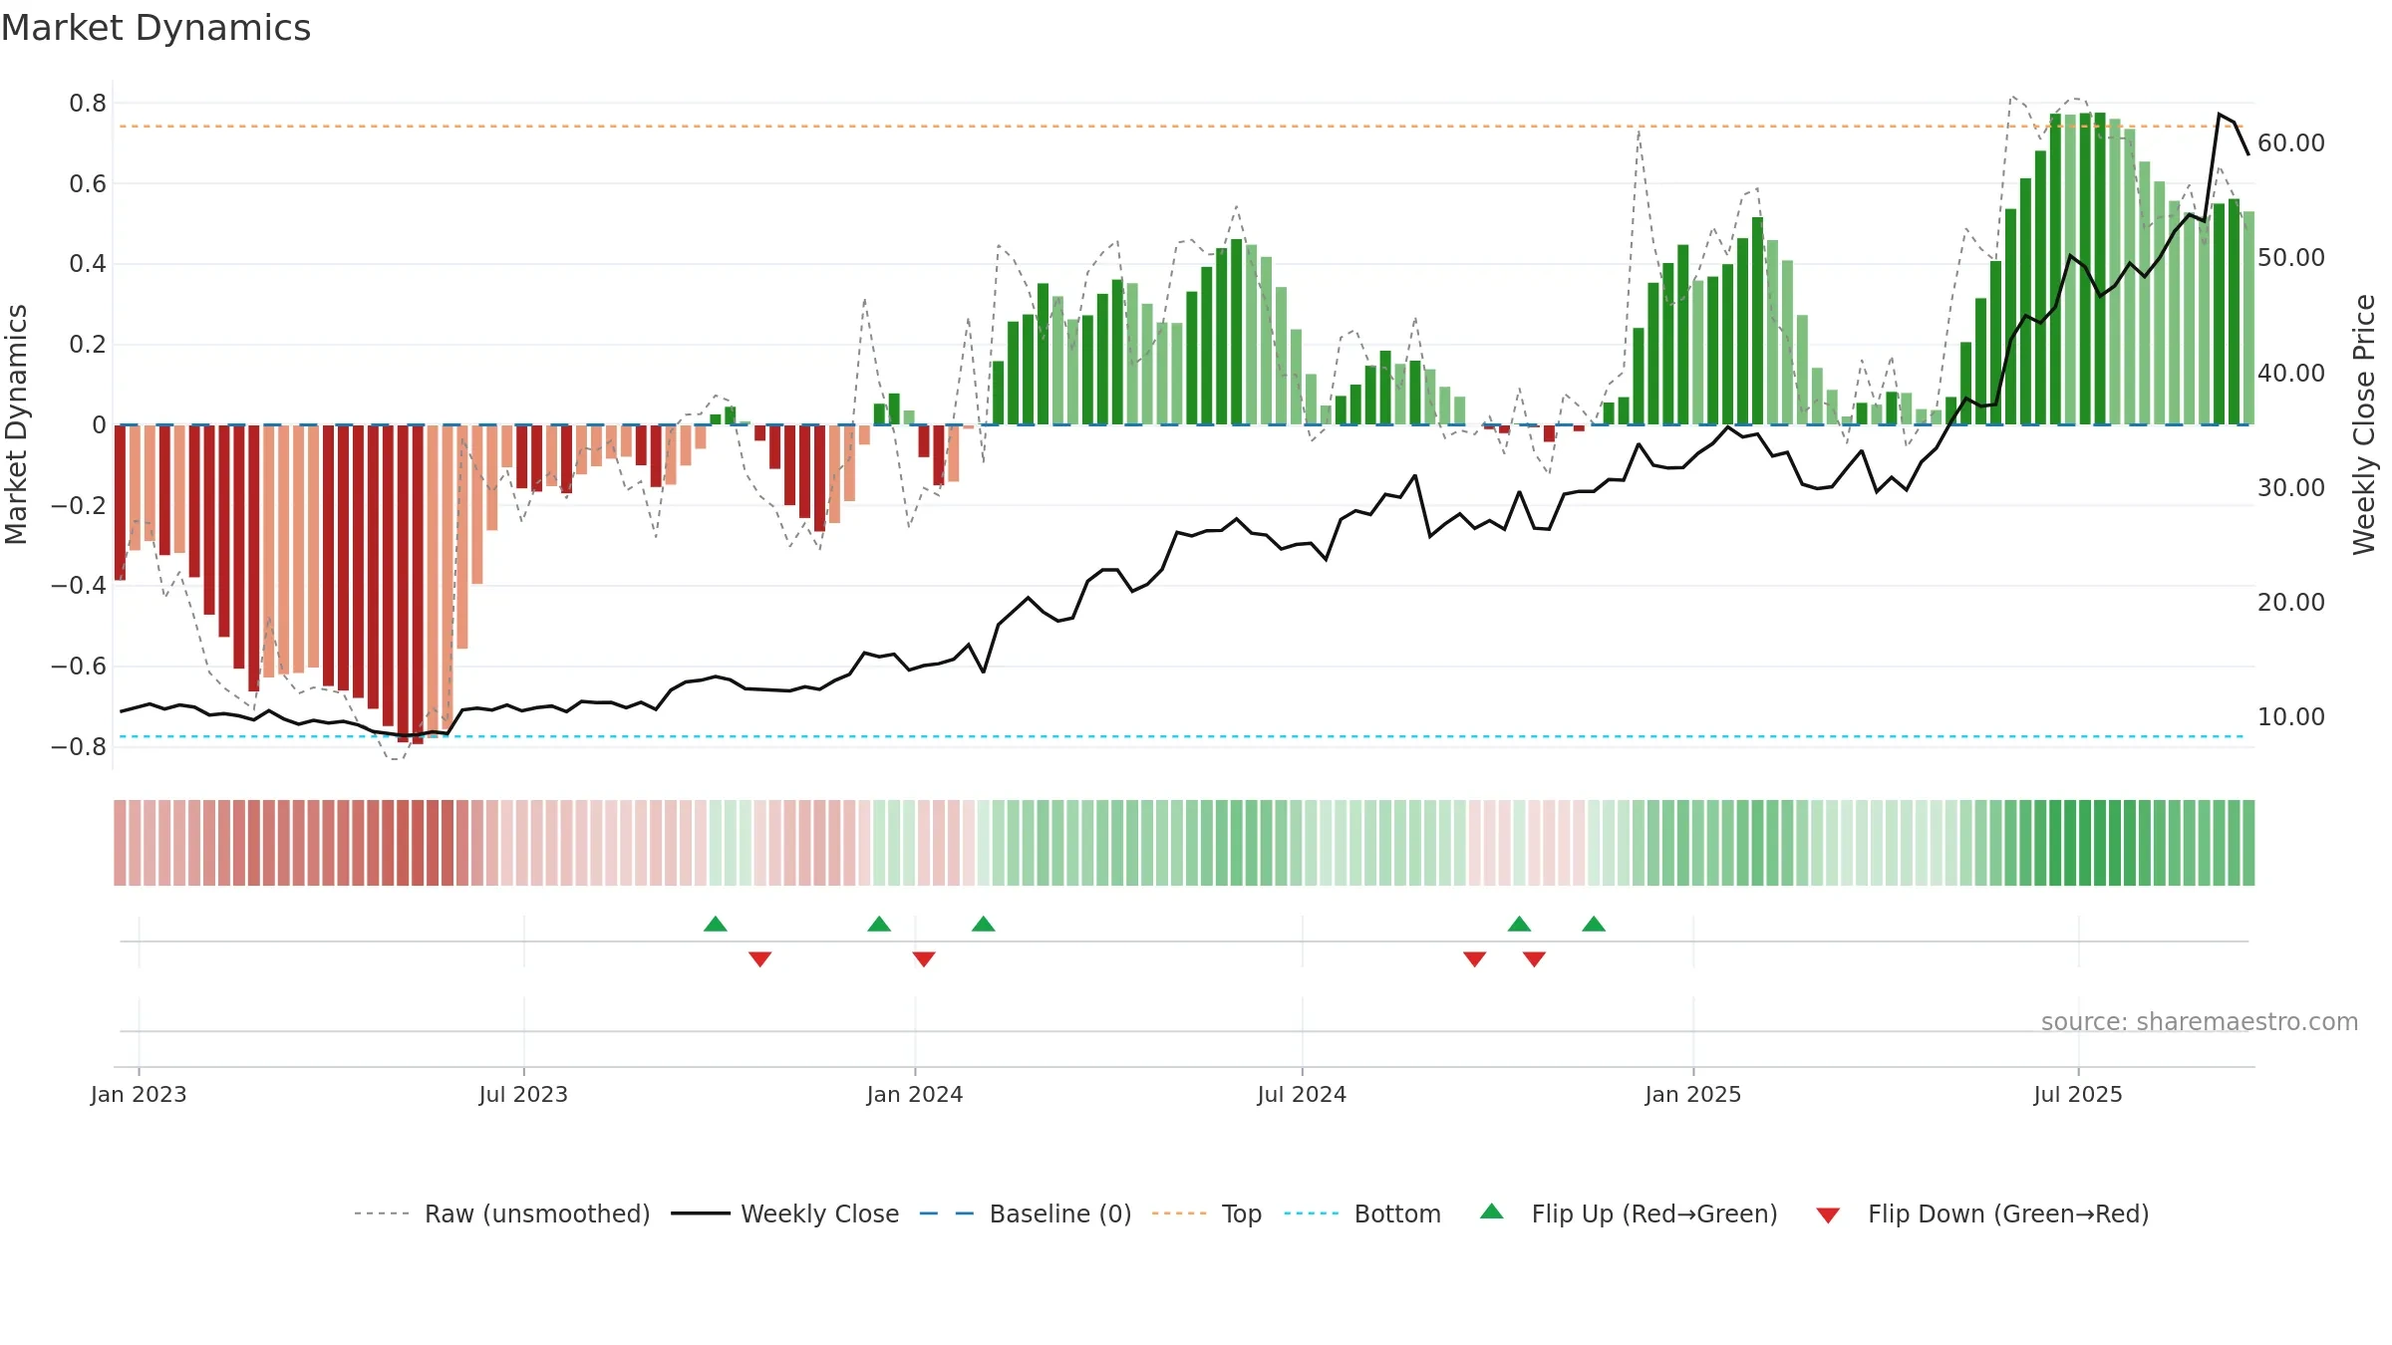Click the '30.00' price axis tick

click(2291, 487)
